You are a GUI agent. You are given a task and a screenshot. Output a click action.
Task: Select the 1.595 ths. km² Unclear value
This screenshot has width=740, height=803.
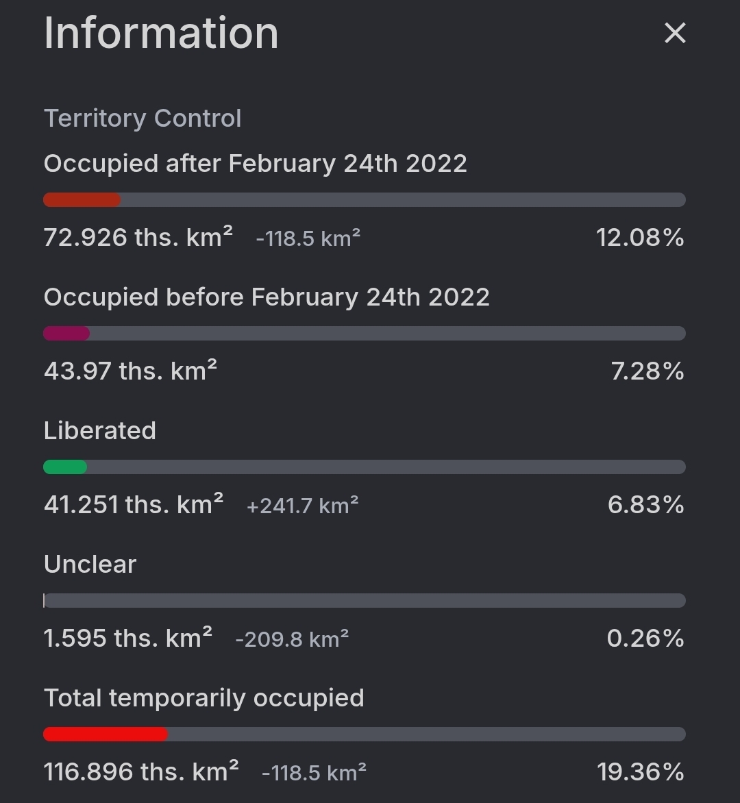tap(128, 638)
